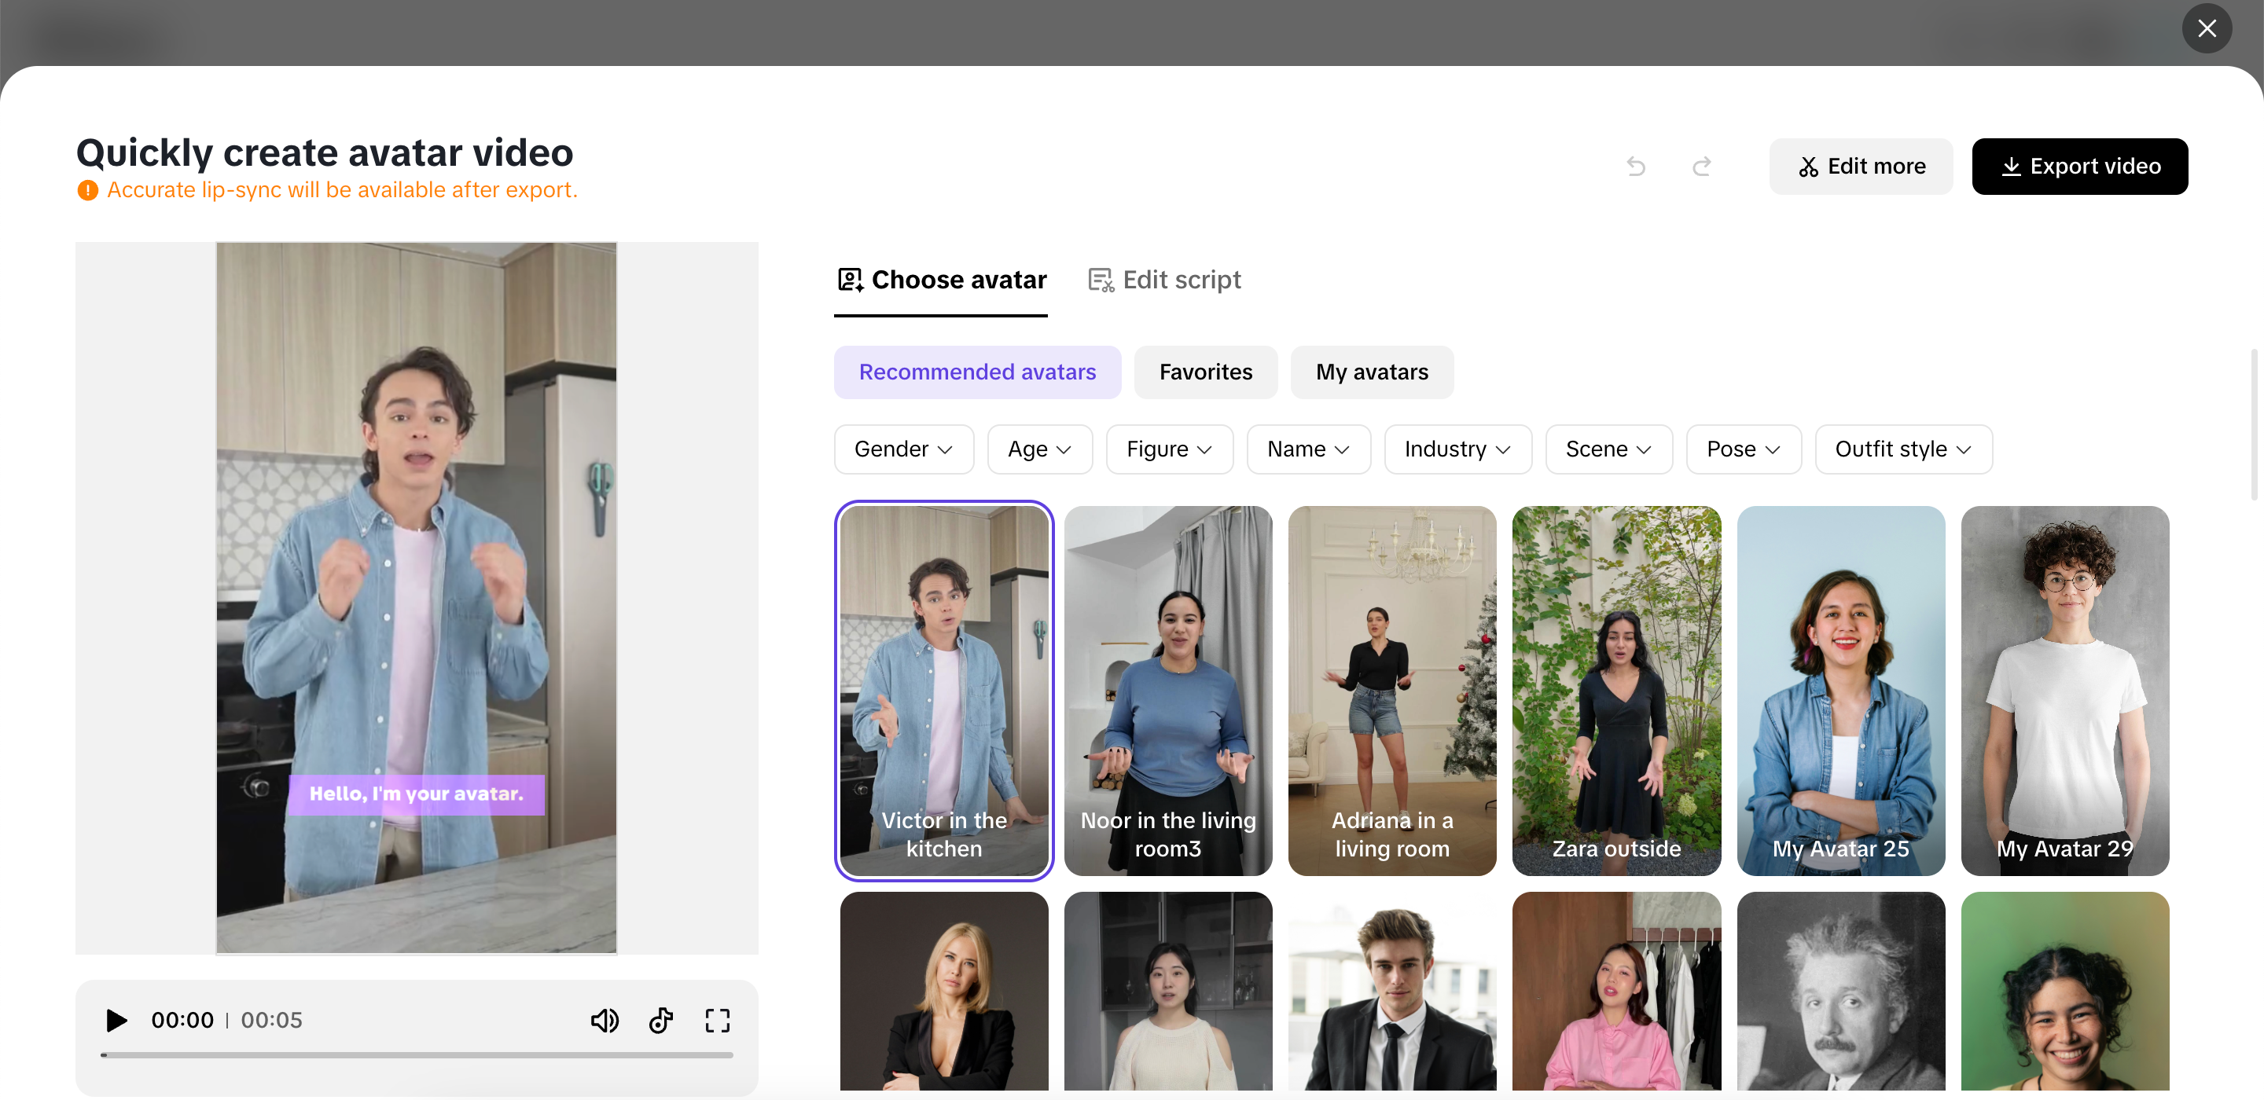The height and width of the screenshot is (1100, 2264).
Task: Select the Zara outside avatar thumbnail
Action: tap(1615, 690)
